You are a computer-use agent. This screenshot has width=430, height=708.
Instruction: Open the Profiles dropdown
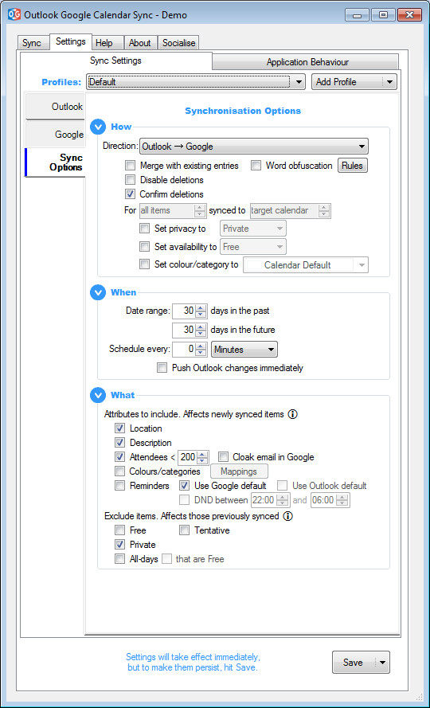[196, 82]
